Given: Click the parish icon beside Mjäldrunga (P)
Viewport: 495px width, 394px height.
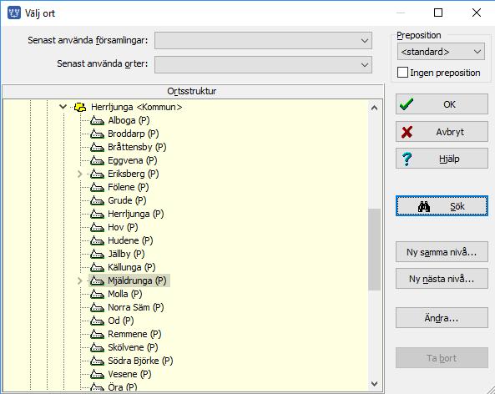Looking at the screenshot, I should (97, 280).
